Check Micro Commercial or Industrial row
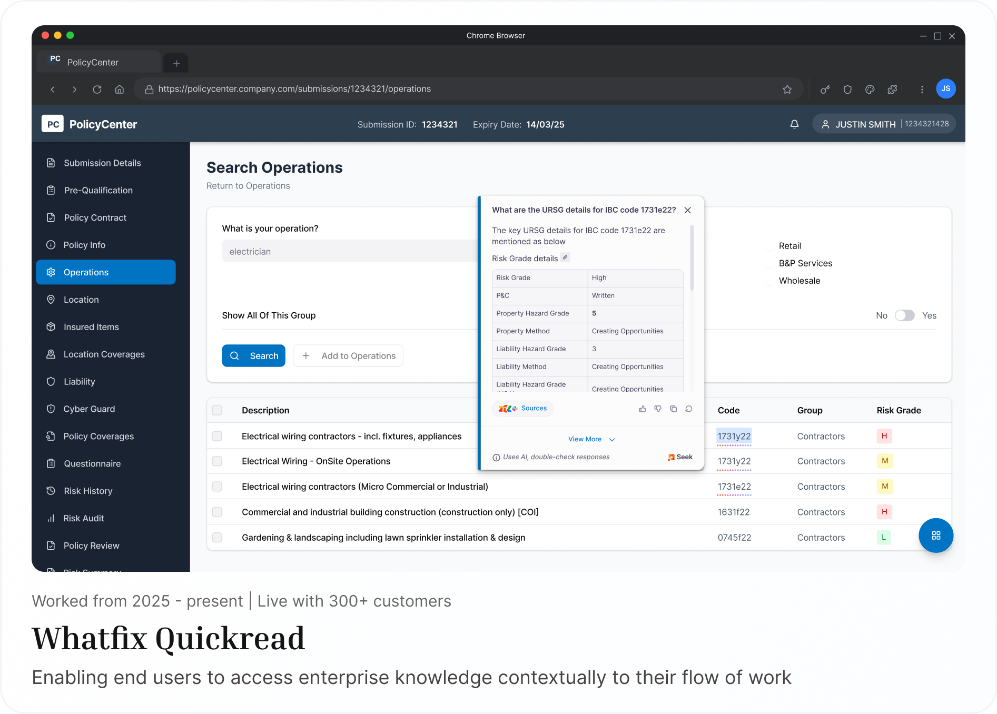Screen dimensions: 997x714 click(217, 487)
